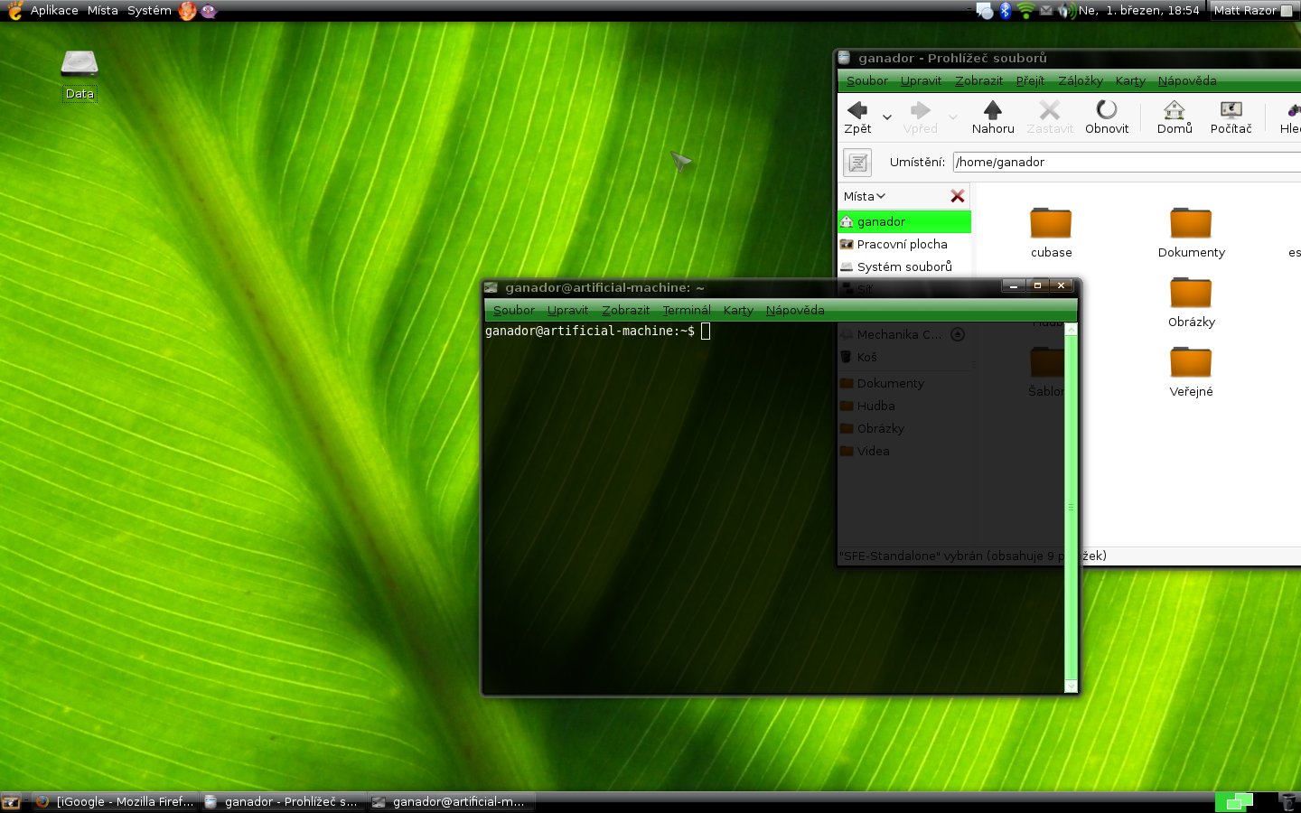Open Soubor menu in the terminal

point(514,310)
